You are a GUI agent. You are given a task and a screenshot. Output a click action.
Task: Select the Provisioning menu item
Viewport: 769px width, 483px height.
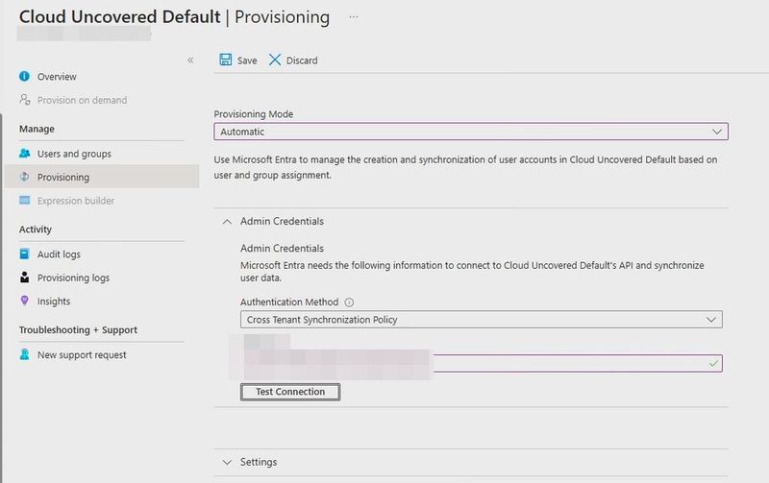pos(102,177)
